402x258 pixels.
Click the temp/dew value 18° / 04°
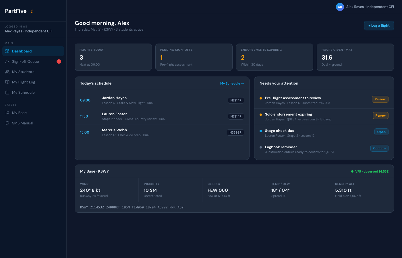(x=281, y=190)
